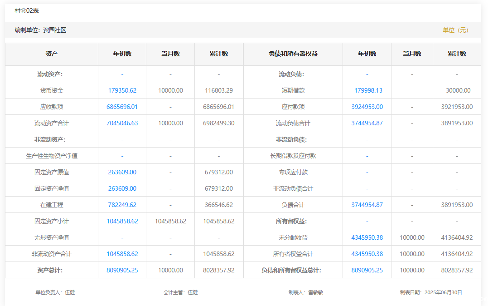Click 在建工程 opening balance 782249.62
Screen dimensions: 488x306
point(122,205)
